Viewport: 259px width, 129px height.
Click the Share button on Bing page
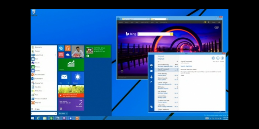pos(217,27)
